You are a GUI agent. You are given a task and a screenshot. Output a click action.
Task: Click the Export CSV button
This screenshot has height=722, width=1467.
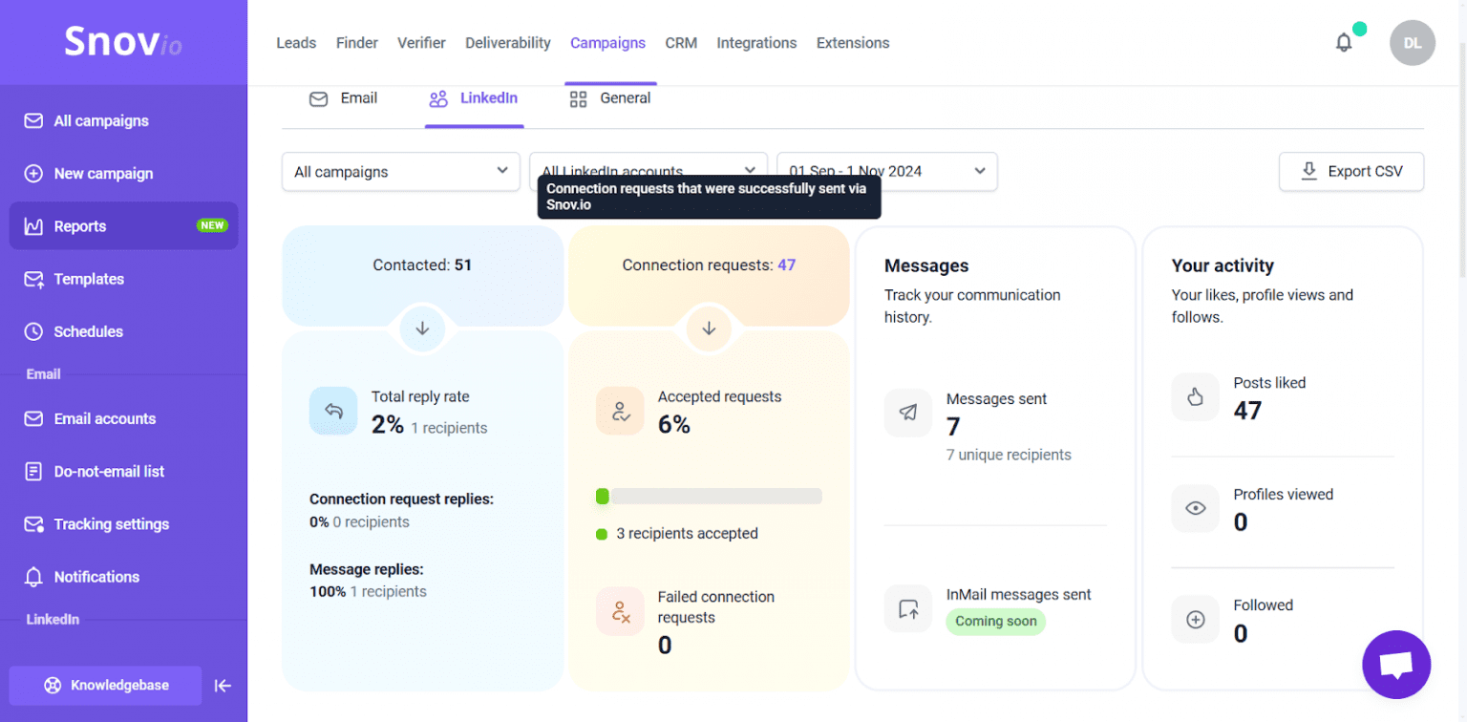tap(1350, 171)
